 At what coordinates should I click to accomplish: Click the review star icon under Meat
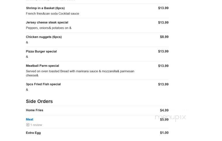tap(28, 125)
